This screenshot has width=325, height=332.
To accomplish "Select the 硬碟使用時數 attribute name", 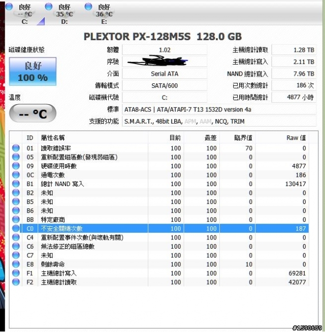I will point(59,166).
